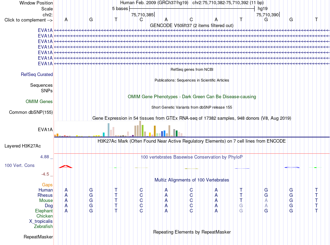Click the faded G in the Dog row
This screenshot has height=245, width=330.
241,206
